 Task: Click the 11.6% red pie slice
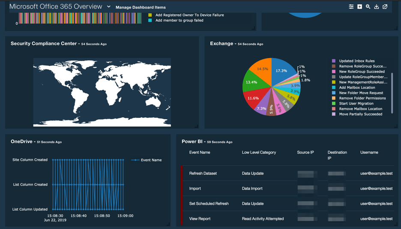click(x=253, y=98)
